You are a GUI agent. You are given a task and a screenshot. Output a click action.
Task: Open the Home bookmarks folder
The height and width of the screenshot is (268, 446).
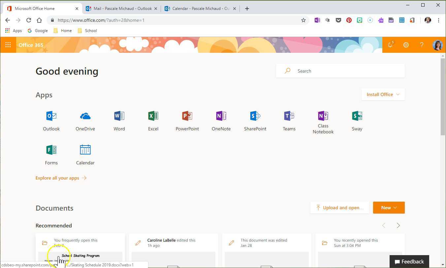tap(63, 31)
